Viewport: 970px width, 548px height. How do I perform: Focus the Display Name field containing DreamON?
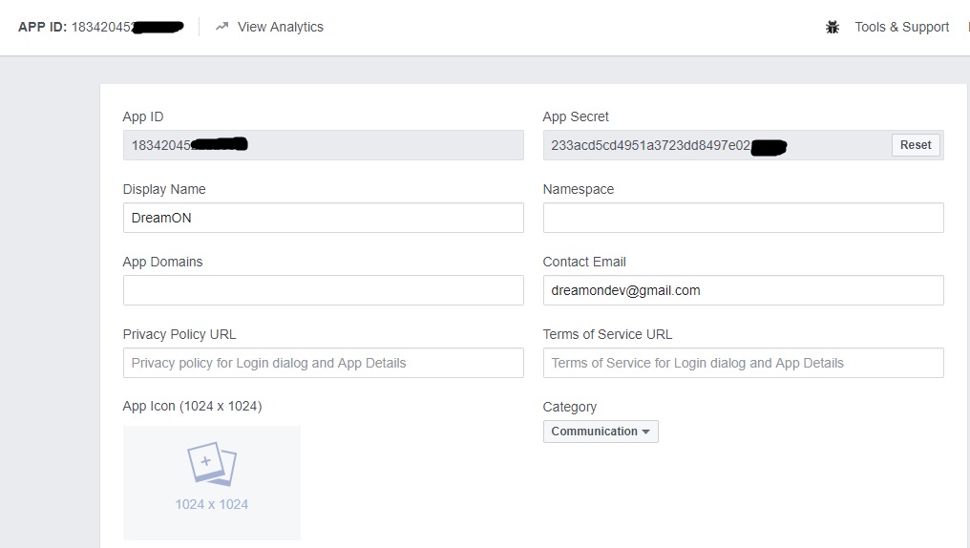[323, 218]
